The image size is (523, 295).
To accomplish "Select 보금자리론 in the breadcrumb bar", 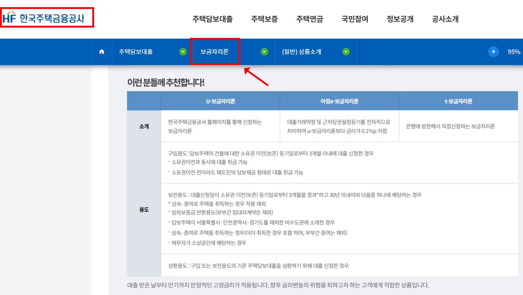I will [x=215, y=52].
